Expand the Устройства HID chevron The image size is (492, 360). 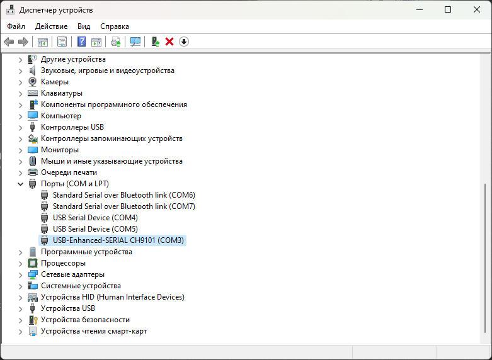pyautogui.click(x=20, y=298)
